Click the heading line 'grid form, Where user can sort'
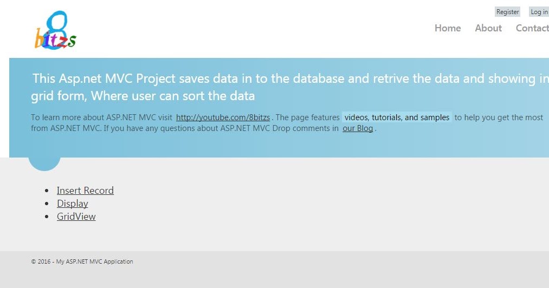Image resolution: width=549 pixels, height=288 pixels. (x=143, y=96)
